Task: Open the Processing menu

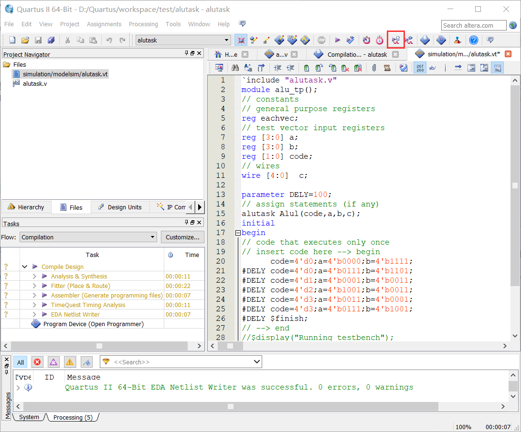Action: click(143, 24)
